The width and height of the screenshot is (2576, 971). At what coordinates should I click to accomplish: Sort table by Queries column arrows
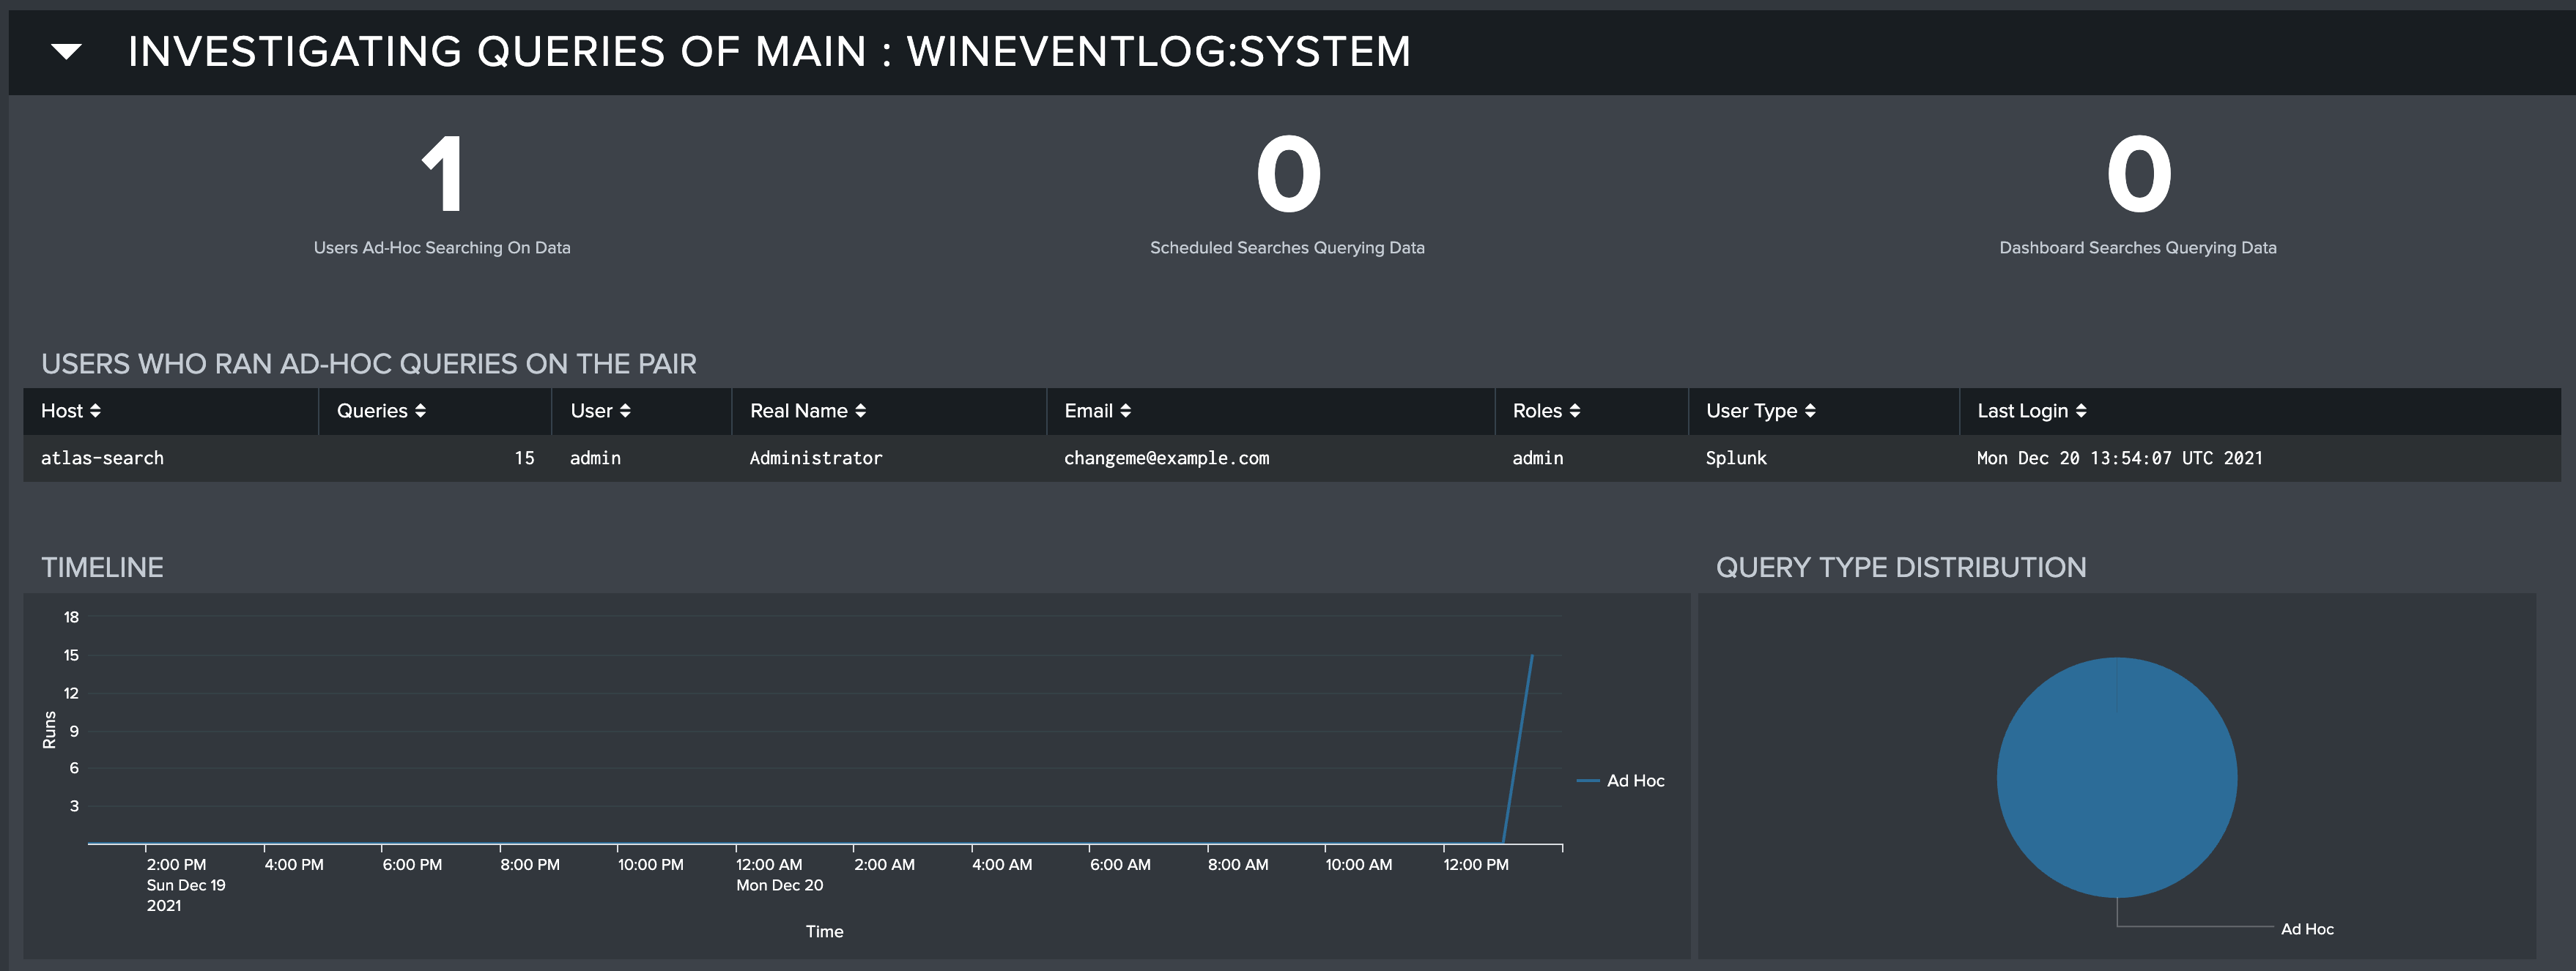point(420,411)
